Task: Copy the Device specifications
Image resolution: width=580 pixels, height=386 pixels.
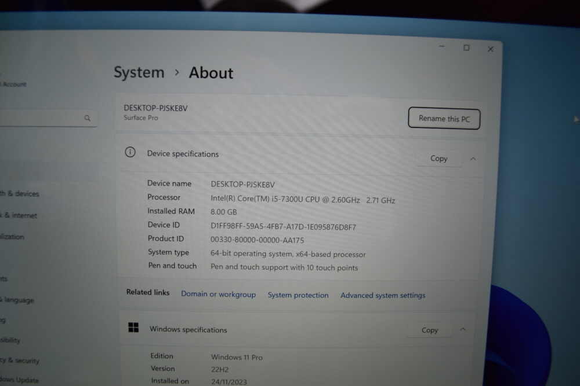Action: (438, 159)
